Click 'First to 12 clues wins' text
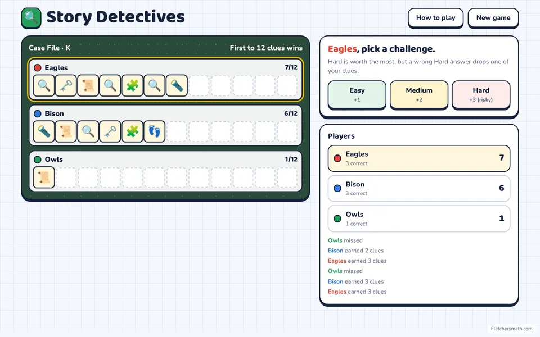 pyautogui.click(x=266, y=48)
